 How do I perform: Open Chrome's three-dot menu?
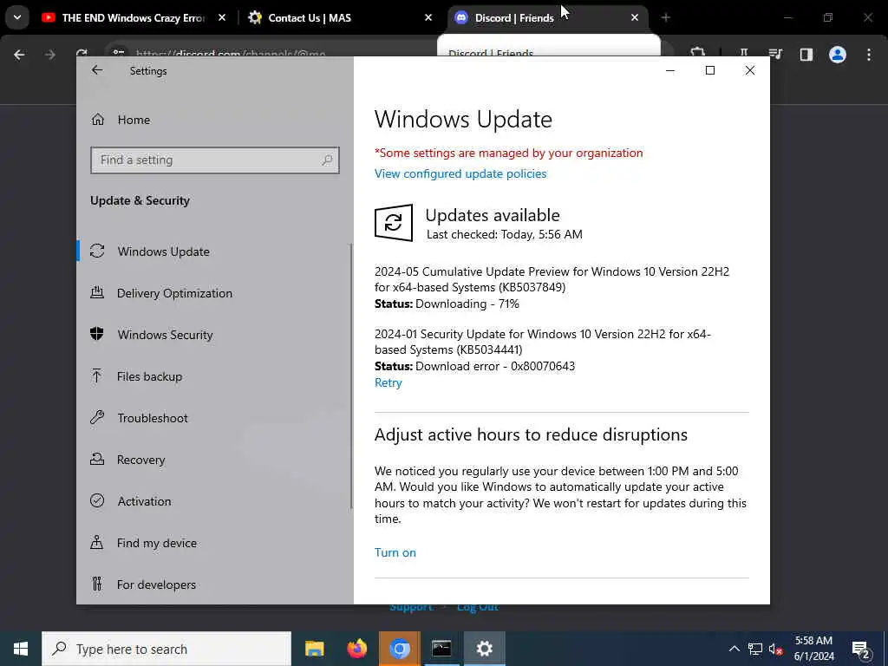click(869, 55)
